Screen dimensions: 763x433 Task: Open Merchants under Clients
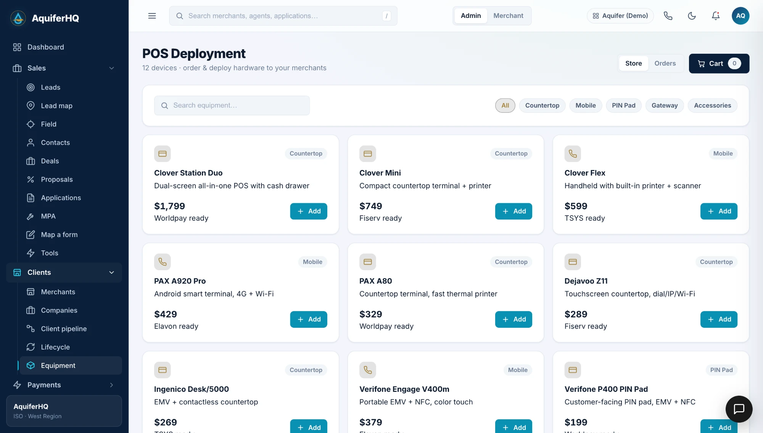pyautogui.click(x=71, y=292)
